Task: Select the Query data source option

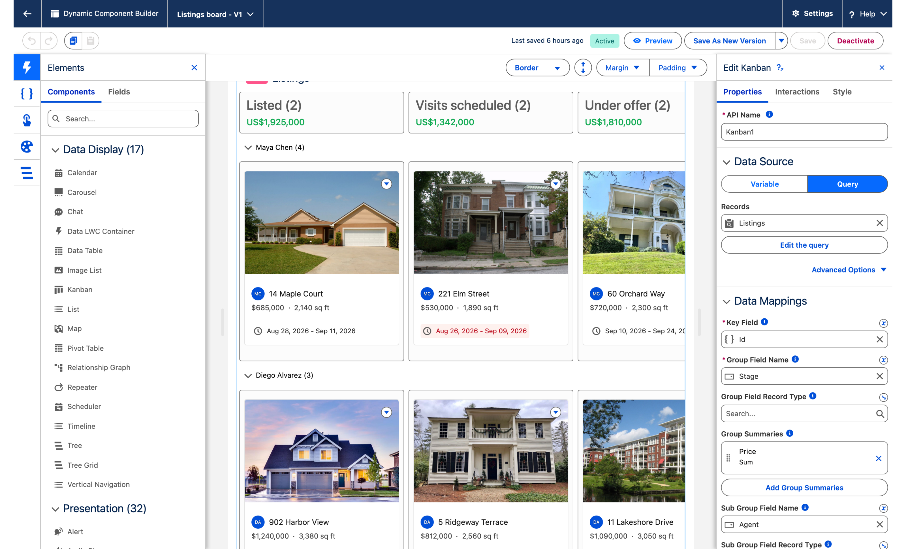Action: click(847, 184)
